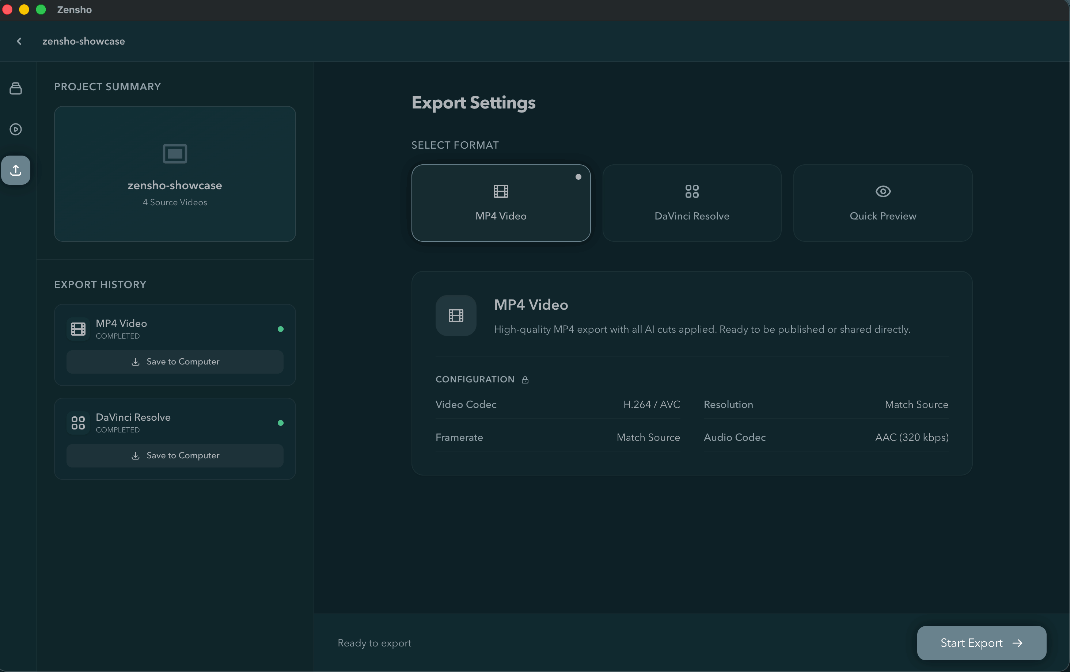Click green status dot on MP4 Video history
The image size is (1070, 672).
click(280, 329)
